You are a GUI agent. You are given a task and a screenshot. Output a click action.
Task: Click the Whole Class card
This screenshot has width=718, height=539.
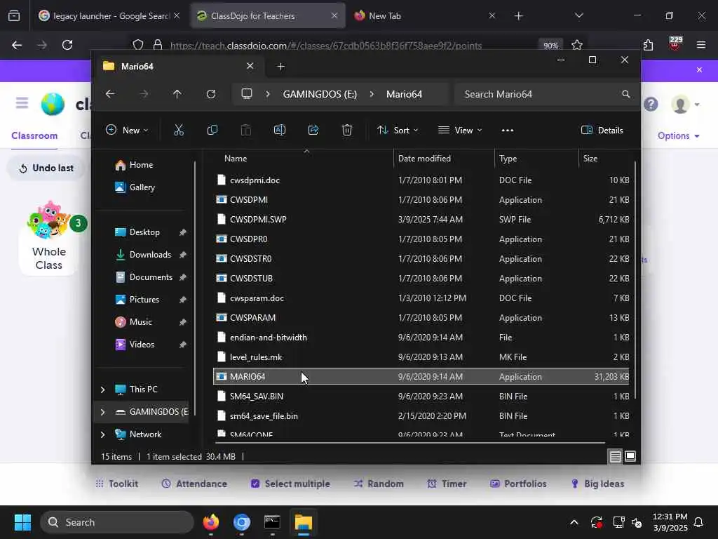tap(48, 239)
